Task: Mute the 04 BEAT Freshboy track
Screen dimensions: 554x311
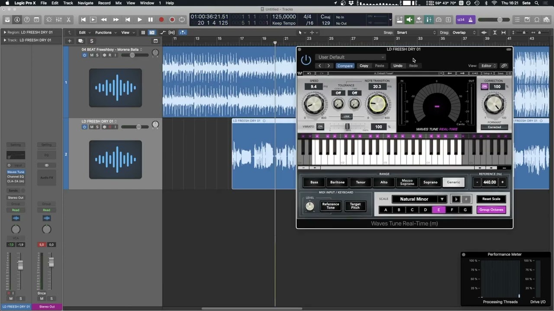Action: [x=91, y=55]
